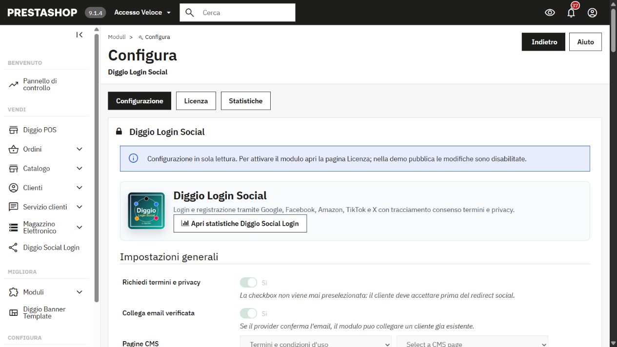Open the Accesso Veloce dropdown
Viewport: 617px width, 347px height.
142,13
